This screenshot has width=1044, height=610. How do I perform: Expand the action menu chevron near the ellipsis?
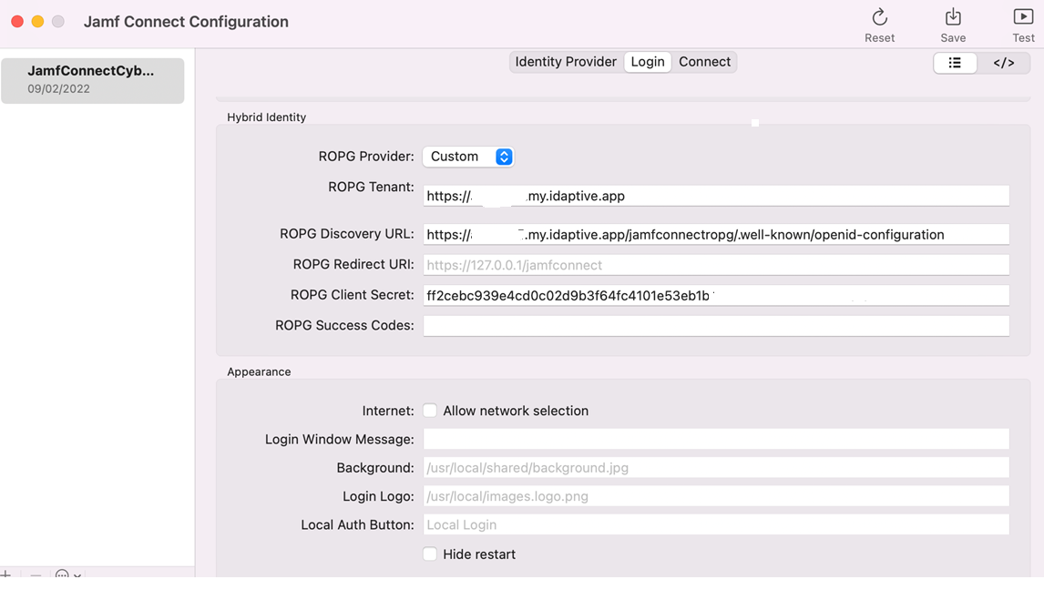click(x=77, y=577)
